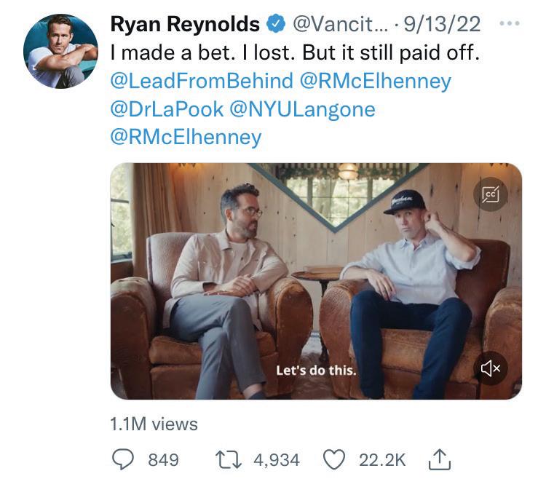
Task: Open Ryan Reynolds profile picture
Action: click(60, 51)
